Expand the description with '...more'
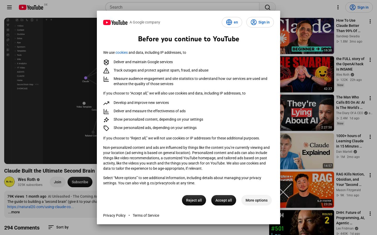This screenshot has width=377, height=235. [x=14, y=212]
